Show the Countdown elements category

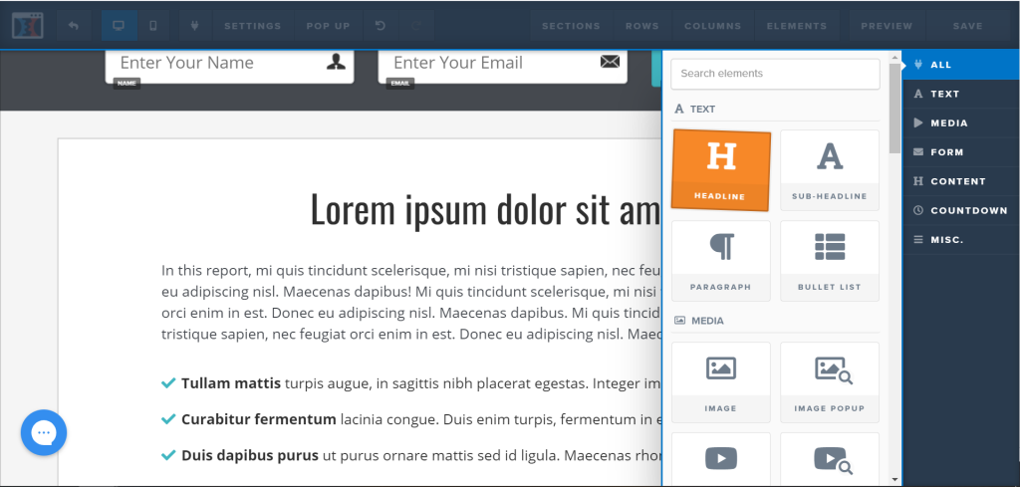[968, 210]
